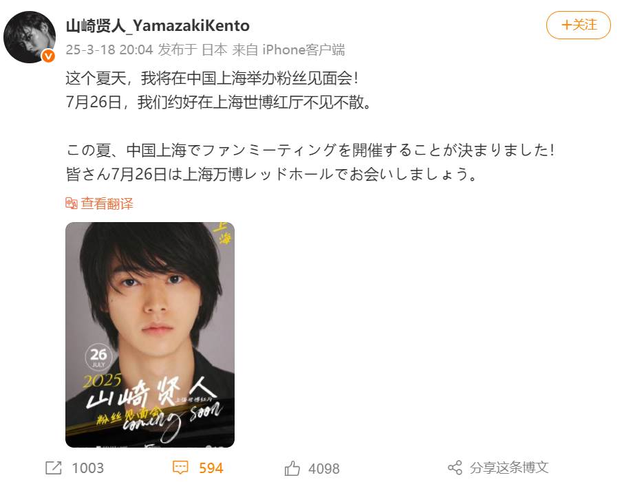Select the repost count 1003
This screenshot has height=482, width=622.
87,468
